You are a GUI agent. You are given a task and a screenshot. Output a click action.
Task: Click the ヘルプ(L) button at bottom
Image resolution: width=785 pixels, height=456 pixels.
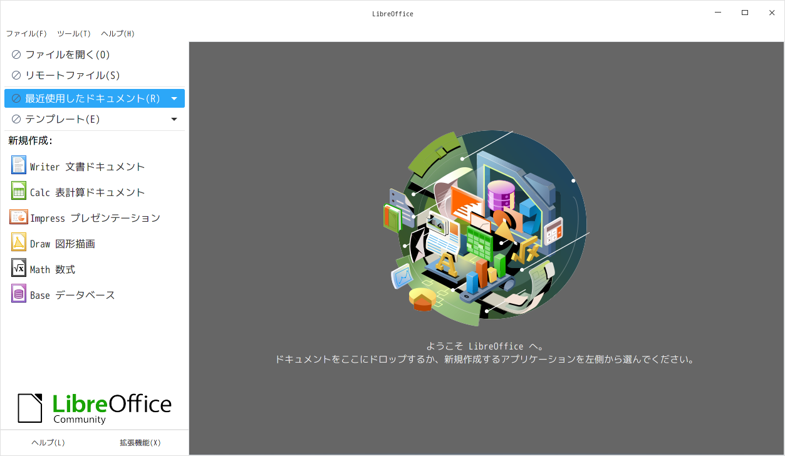[x=48, y=443]
